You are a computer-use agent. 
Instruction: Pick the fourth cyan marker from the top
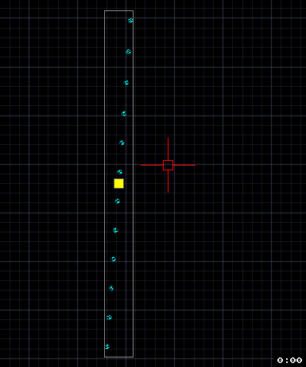(x=124, y=114)
